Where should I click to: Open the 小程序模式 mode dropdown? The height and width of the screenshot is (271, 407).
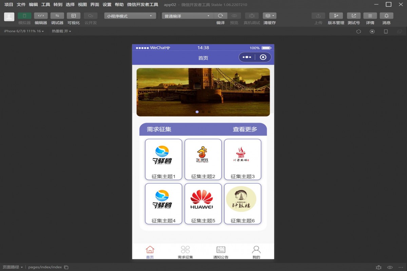pos(130,15)
